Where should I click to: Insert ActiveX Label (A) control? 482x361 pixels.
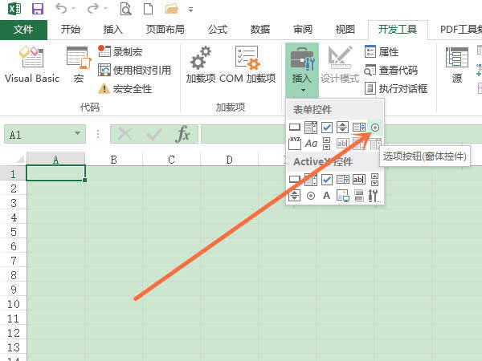tap(326, 196)
